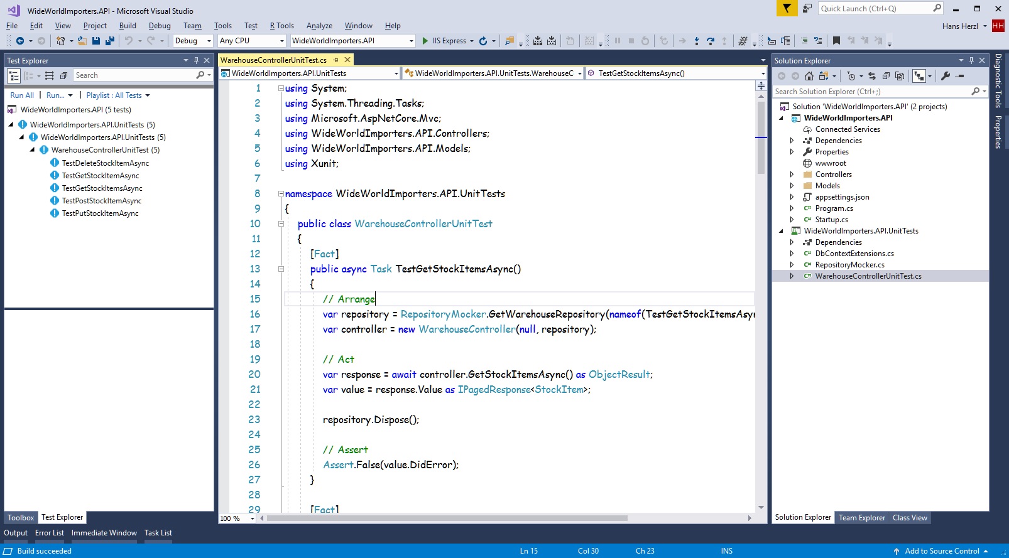Start the app with IIS Express
The width and height of the screenshot is (1009, 558).
click(x=444, y=41)
